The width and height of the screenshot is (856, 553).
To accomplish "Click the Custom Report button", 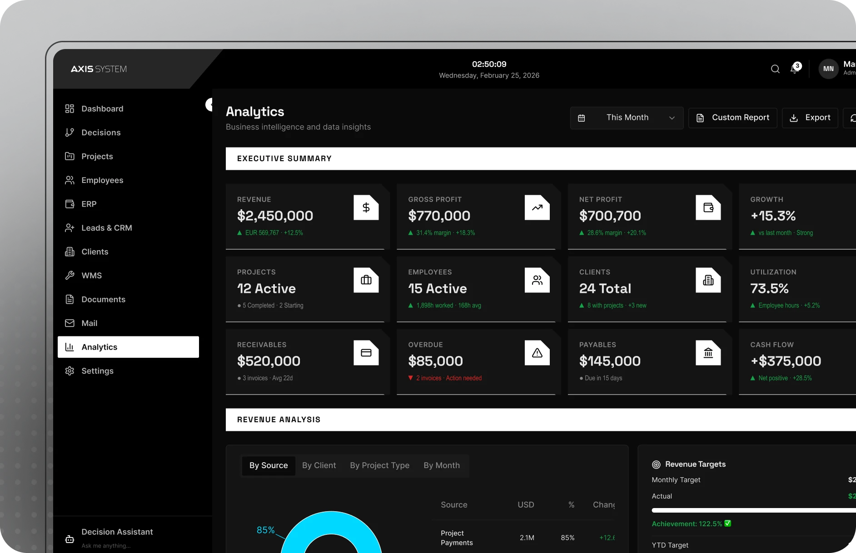I will pyautogui.click(x=732, y=118).
